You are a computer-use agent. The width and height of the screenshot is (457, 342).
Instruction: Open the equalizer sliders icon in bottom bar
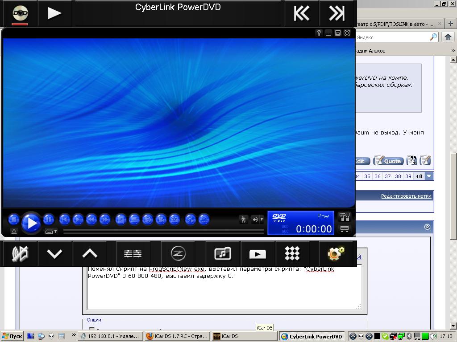133,254
